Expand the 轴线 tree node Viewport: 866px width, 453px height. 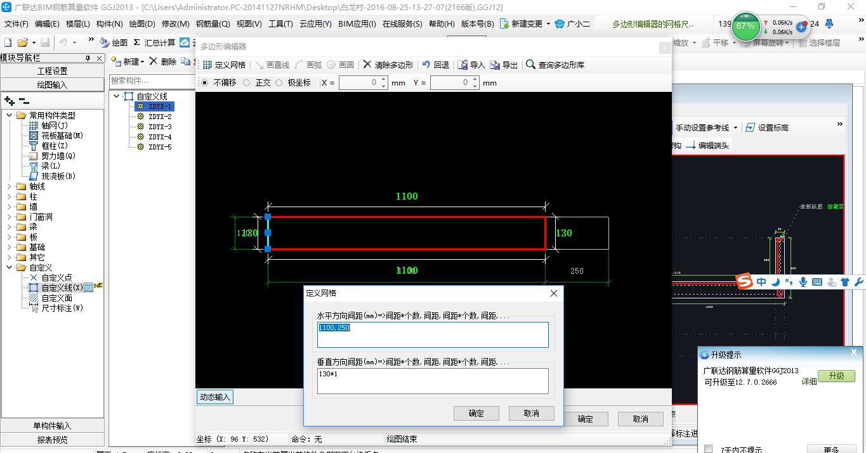10,186
